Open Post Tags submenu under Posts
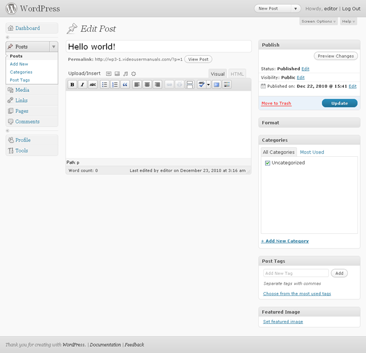This screenshot has width=366, height=353. tap(20, 80)
